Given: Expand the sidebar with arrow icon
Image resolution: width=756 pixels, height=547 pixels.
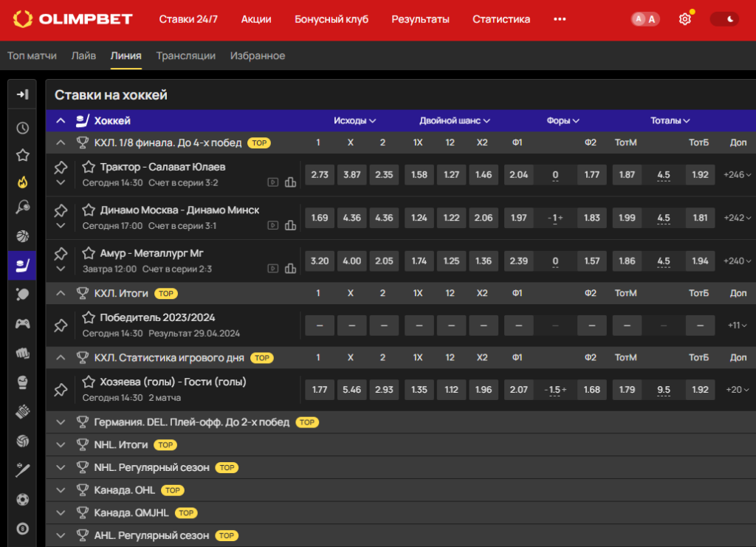Looking at the screenshot, I should point(22,94).
